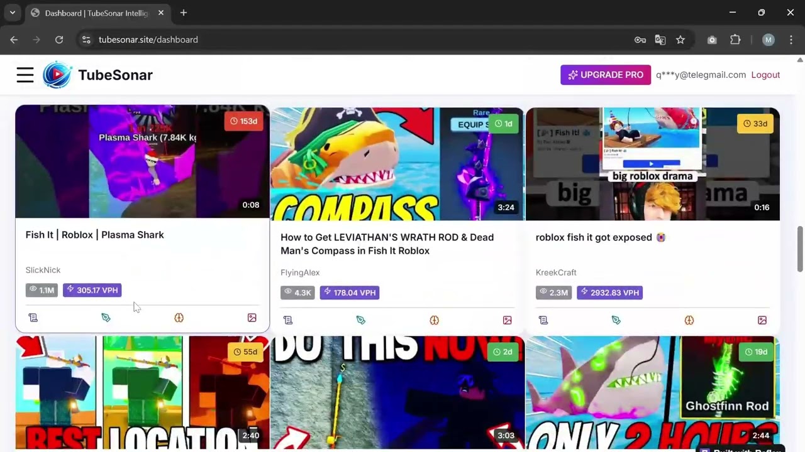Click the site info icon beside the URL
Screen dimensions: 805x452
coord(86,40)
